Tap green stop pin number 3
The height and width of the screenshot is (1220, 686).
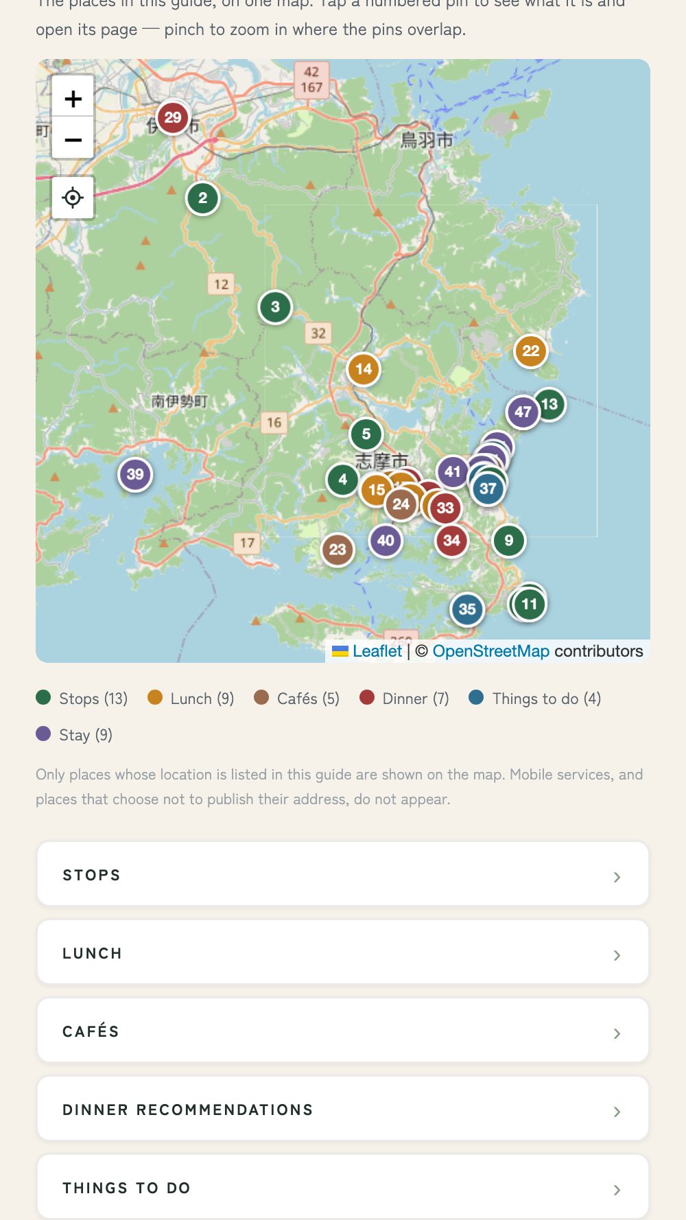pyautogui.click(x=275, y=307)
